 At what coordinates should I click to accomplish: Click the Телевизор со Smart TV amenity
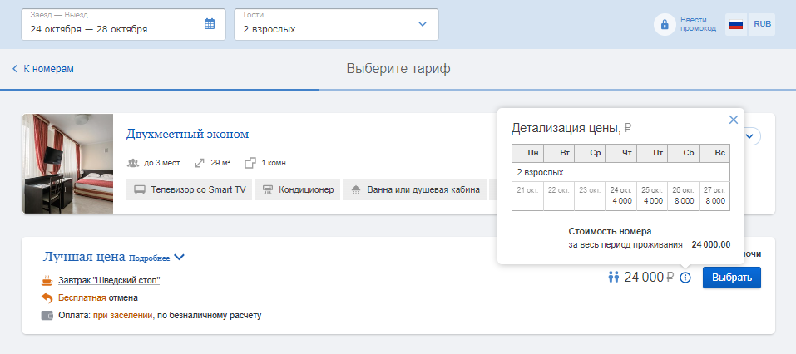(190, 189)
